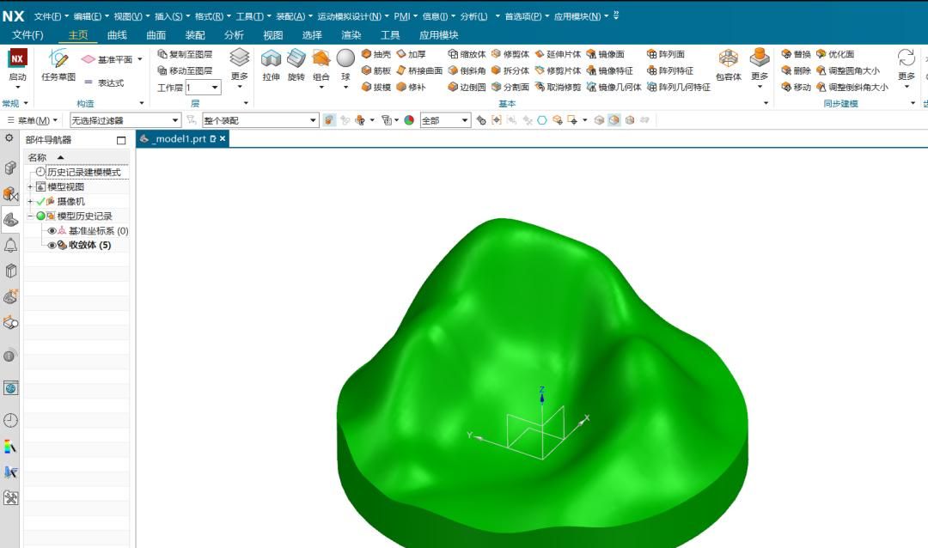928x548 pixels.
Task: Open the 无选择过滤器 dropdown
Action: tap(125, 120)
